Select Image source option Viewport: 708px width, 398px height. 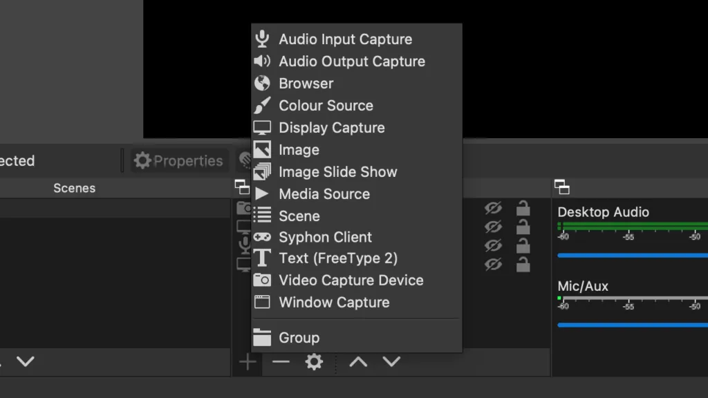click(357, 150)
